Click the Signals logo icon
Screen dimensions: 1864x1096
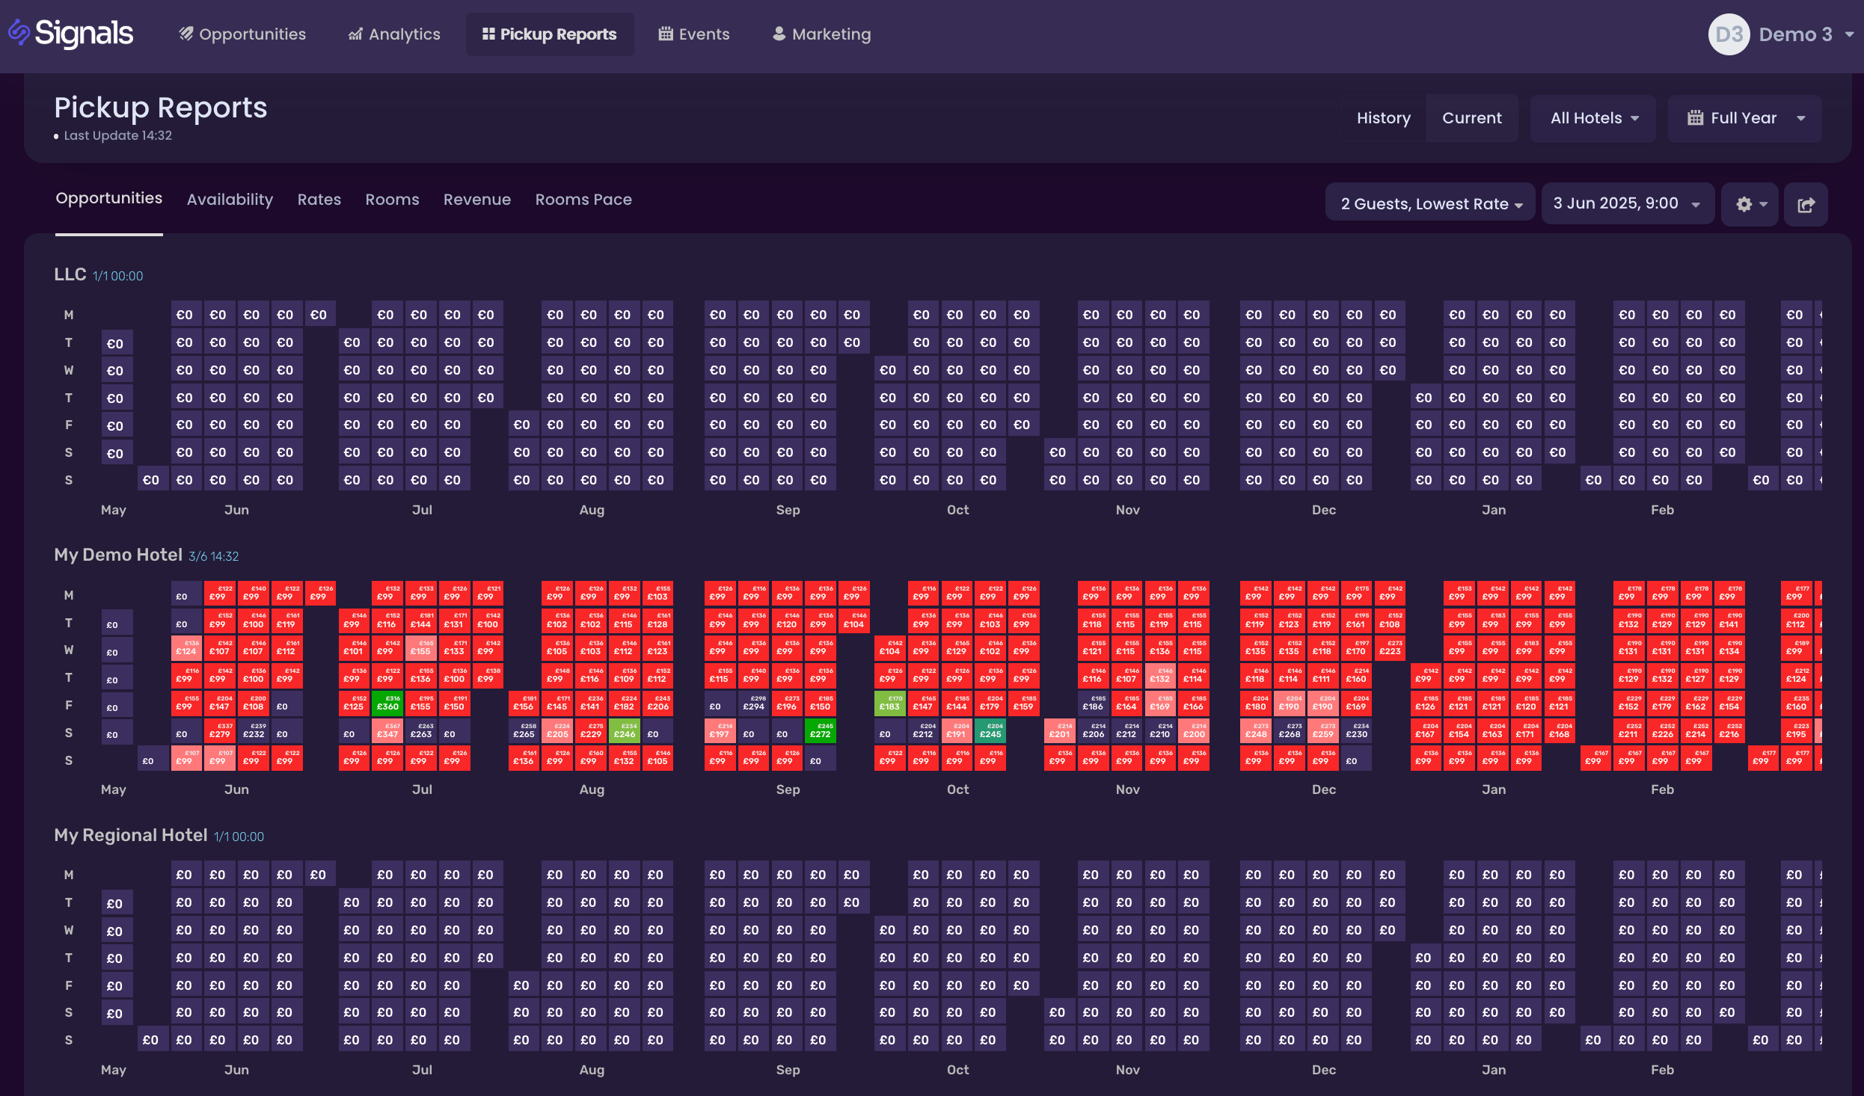[19, 33]
